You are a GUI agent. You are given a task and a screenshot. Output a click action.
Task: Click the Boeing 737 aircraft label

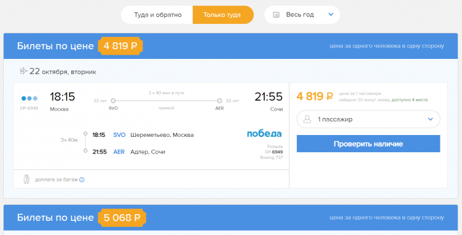click(272, 158)
